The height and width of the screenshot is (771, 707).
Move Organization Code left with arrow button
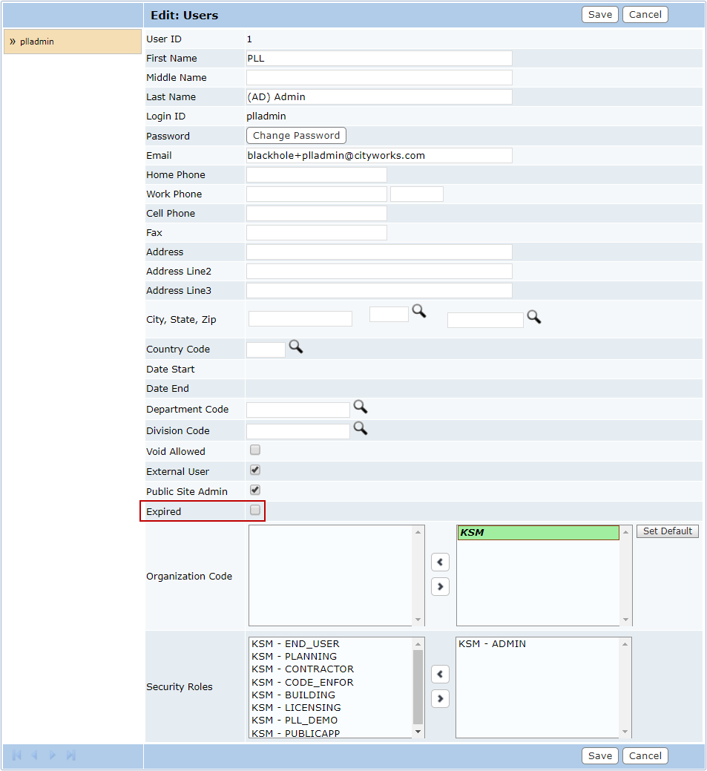pos(440,562)
